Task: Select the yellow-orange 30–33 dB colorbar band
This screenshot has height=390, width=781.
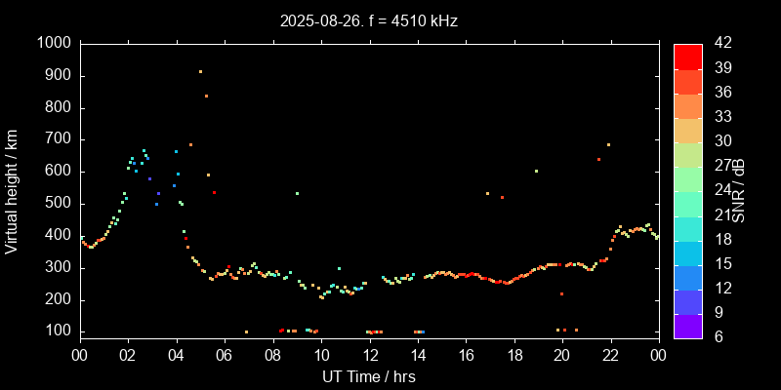Action: click(687, 131)
